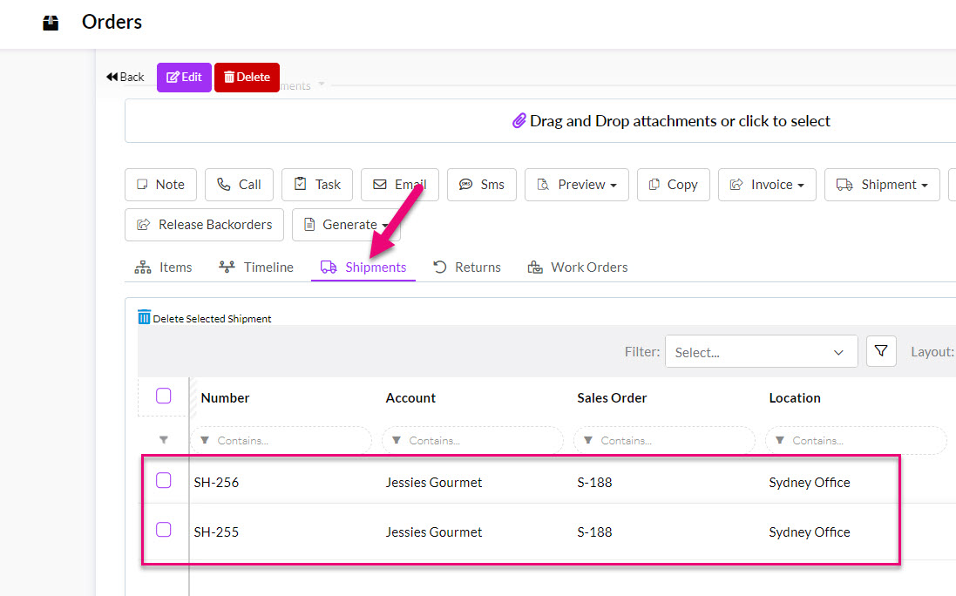956x596 pixels.
Task: Start a Call from the toolbar
Action: (x=239, y=185)
